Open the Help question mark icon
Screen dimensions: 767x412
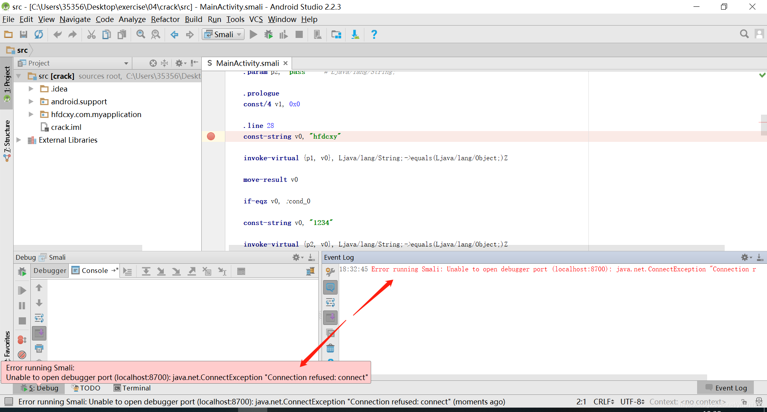click(x=374, y=35)
